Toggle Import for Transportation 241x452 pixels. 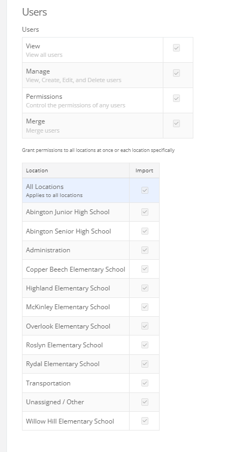coord(145,383)
